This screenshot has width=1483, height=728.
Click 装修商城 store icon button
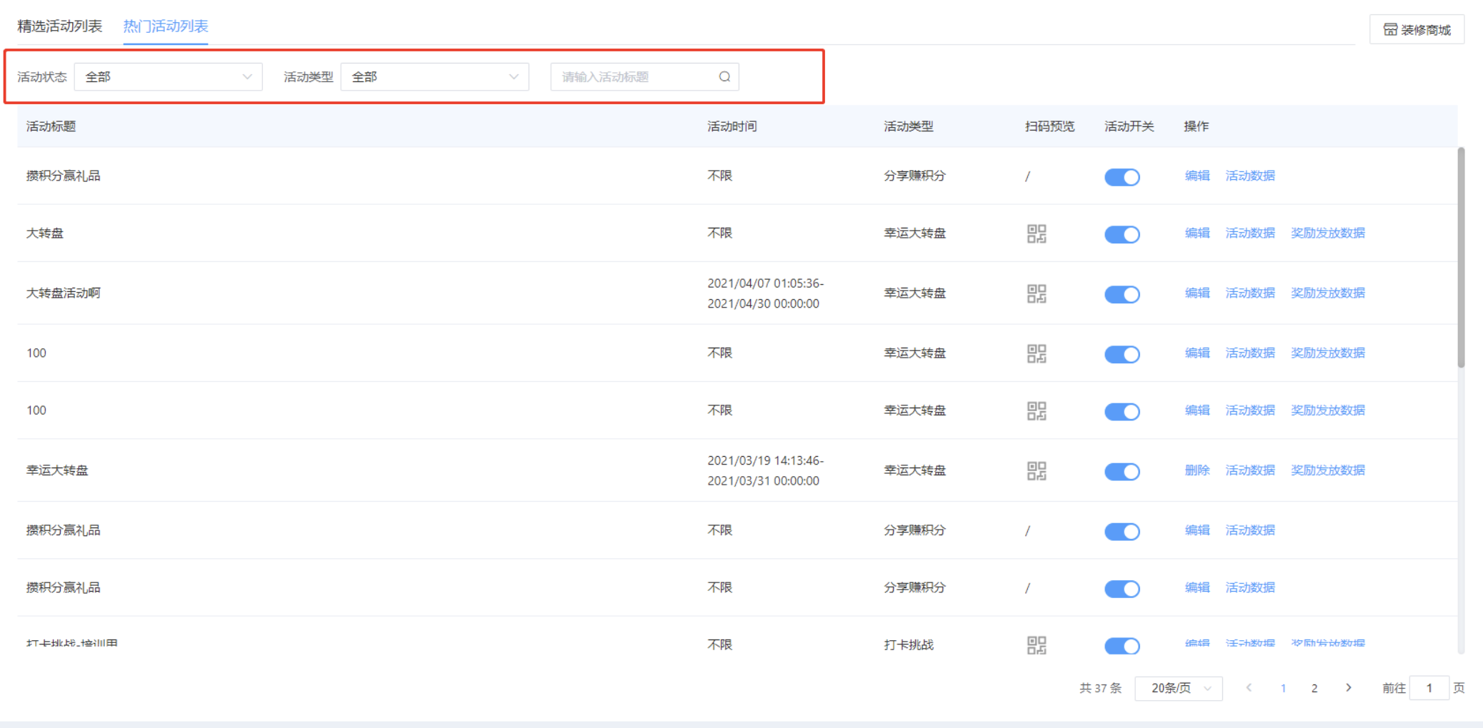click(1417, 30)
